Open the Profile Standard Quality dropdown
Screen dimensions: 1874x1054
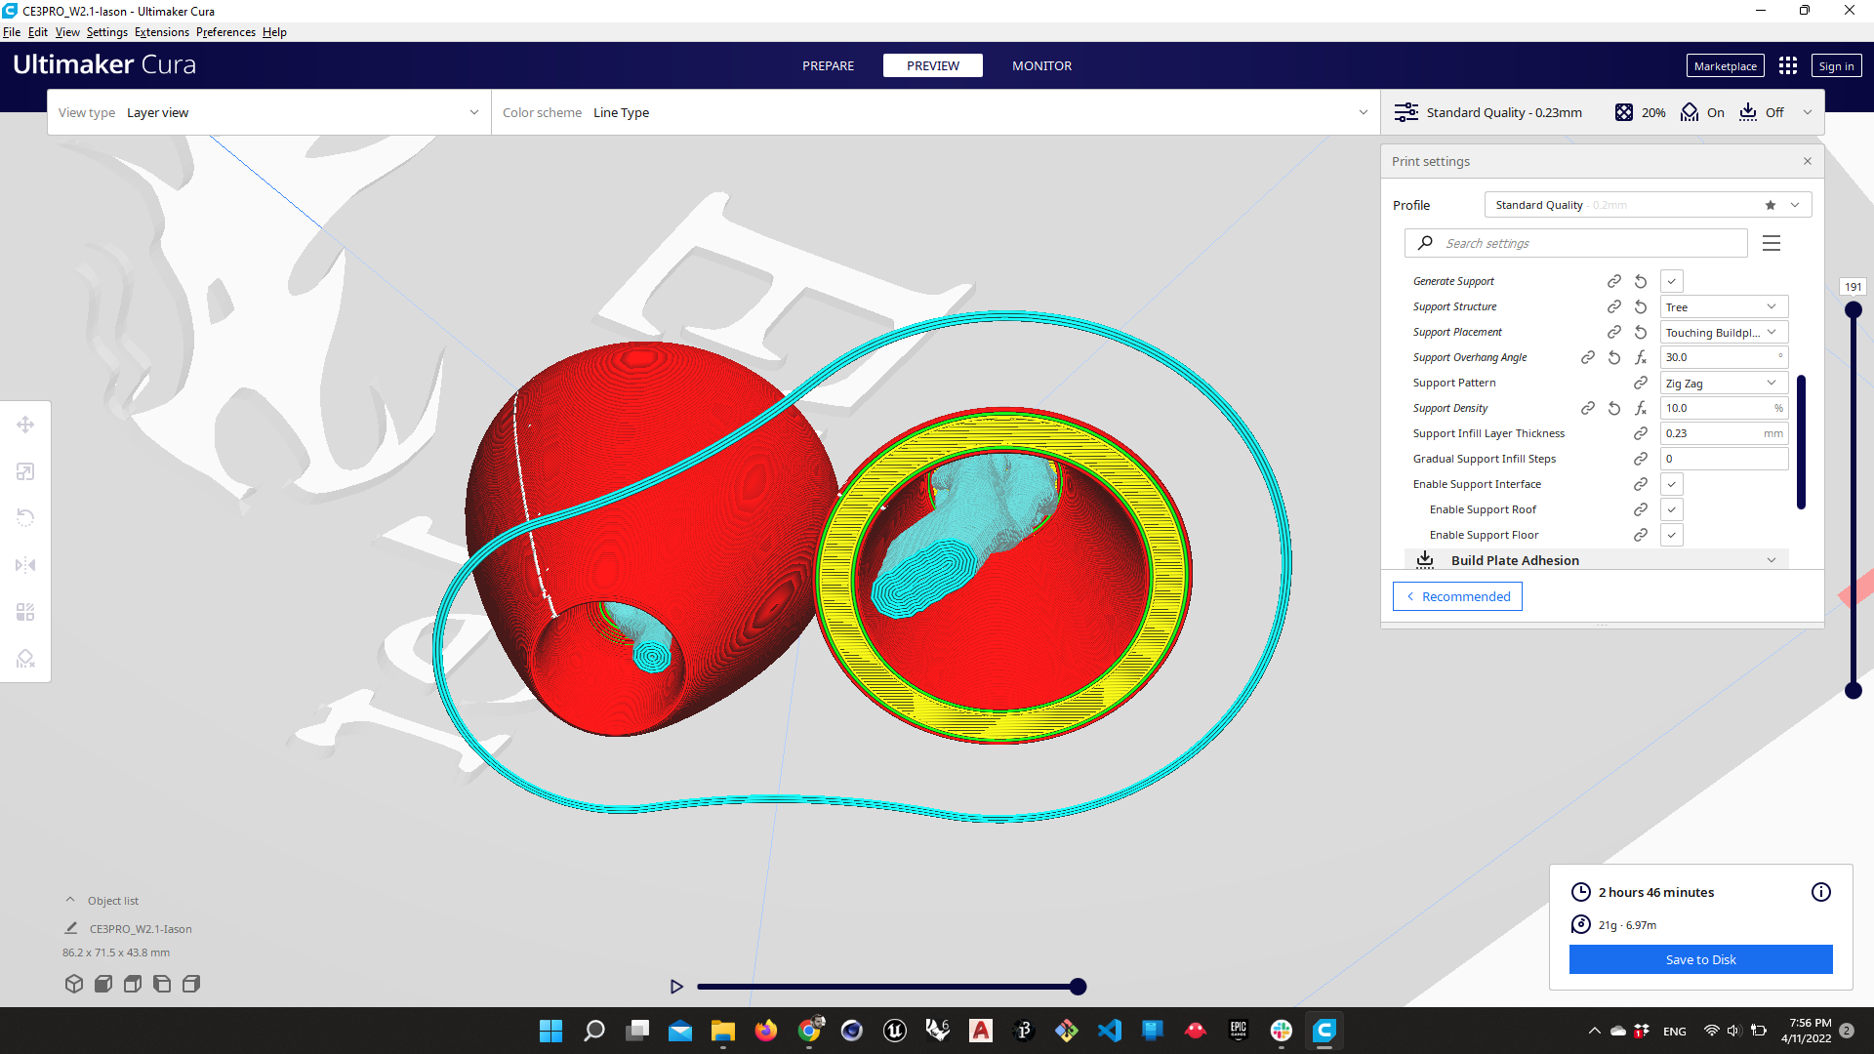coord(1648,205)
